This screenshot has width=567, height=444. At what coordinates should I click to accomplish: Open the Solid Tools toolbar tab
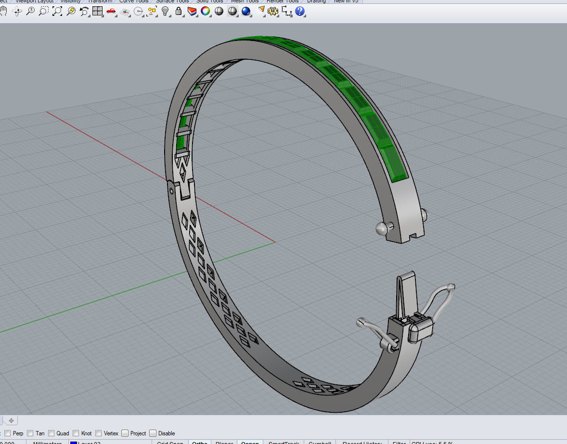(x=209, y=1)
